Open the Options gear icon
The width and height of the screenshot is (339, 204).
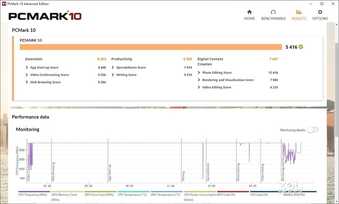click(320, 12)
